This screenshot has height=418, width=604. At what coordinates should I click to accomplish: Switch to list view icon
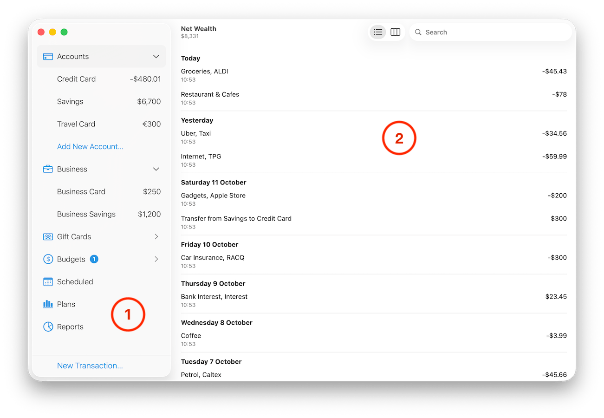[378, 32]
